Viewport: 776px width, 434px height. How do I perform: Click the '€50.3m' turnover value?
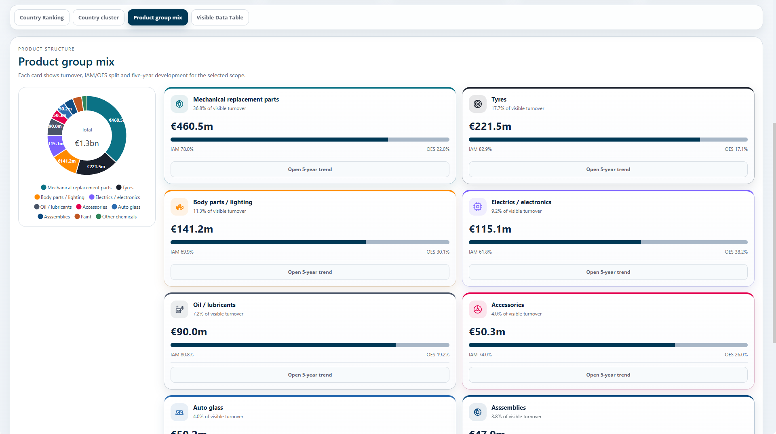487,332
